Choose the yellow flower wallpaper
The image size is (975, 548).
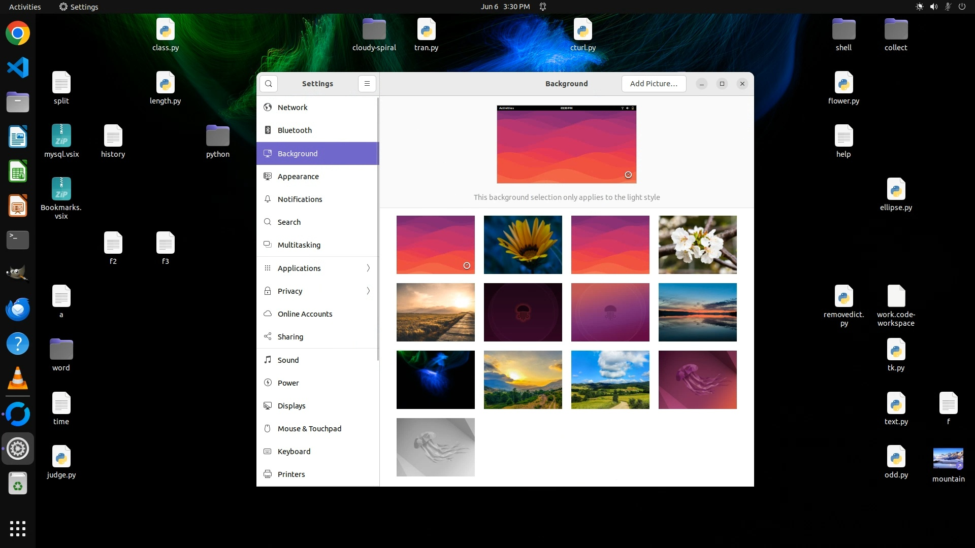tap(523, 245)
